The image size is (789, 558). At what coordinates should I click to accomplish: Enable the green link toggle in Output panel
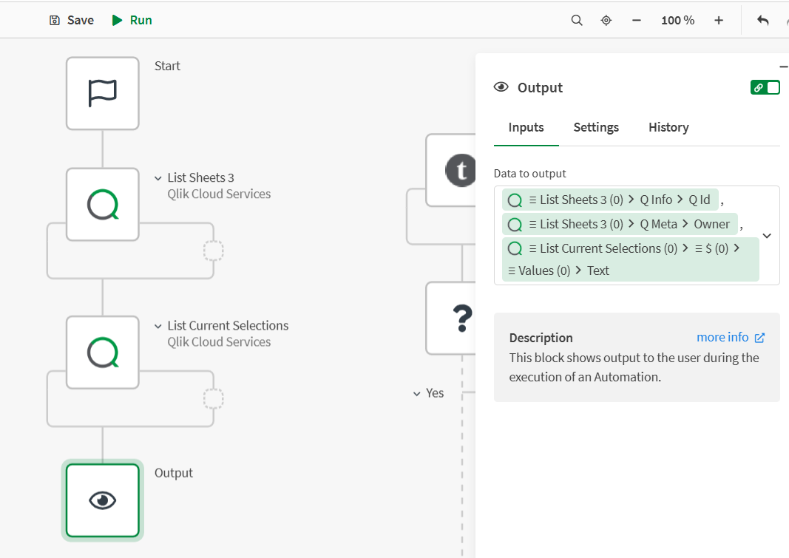click(765, 86)
